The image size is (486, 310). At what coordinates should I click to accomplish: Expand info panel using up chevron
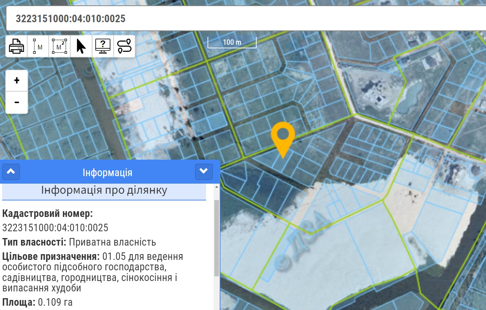[11, 172]
